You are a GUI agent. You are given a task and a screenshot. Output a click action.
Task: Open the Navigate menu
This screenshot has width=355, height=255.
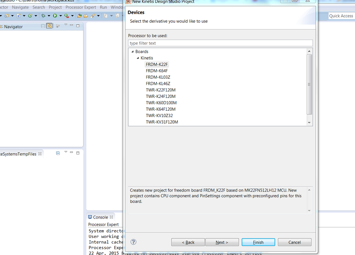(x=20, y=7)
